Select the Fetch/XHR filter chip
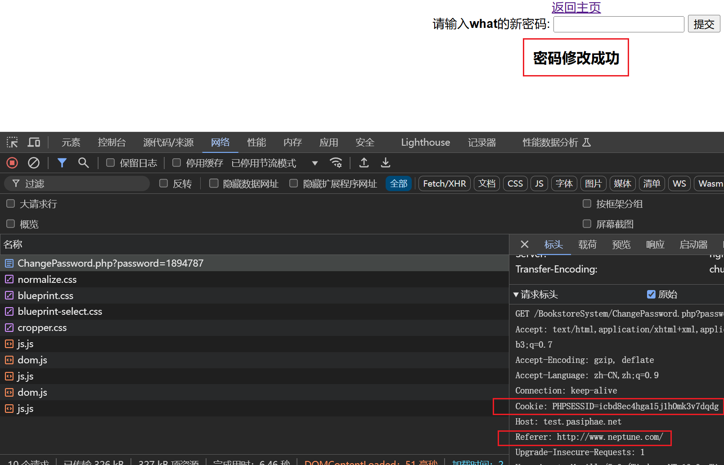 point(445,183)
